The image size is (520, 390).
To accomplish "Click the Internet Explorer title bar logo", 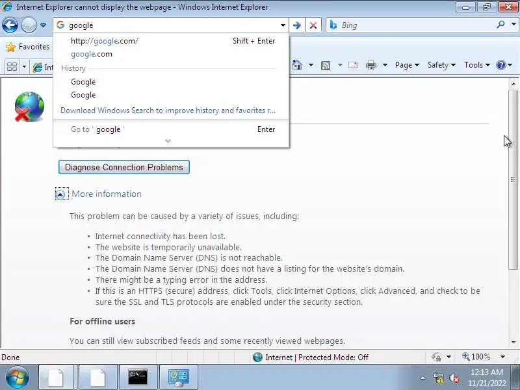I will 7,6.
